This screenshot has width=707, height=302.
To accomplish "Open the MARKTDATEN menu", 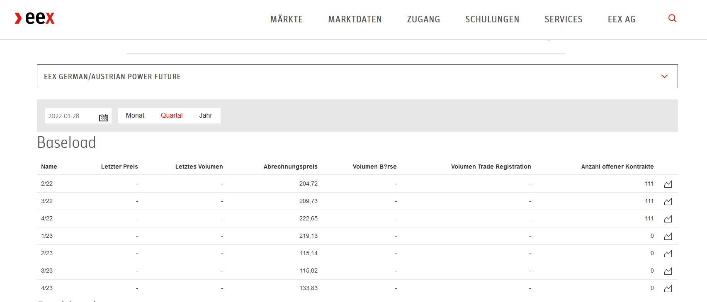I will pyautogui.click(x=355, y=19).
